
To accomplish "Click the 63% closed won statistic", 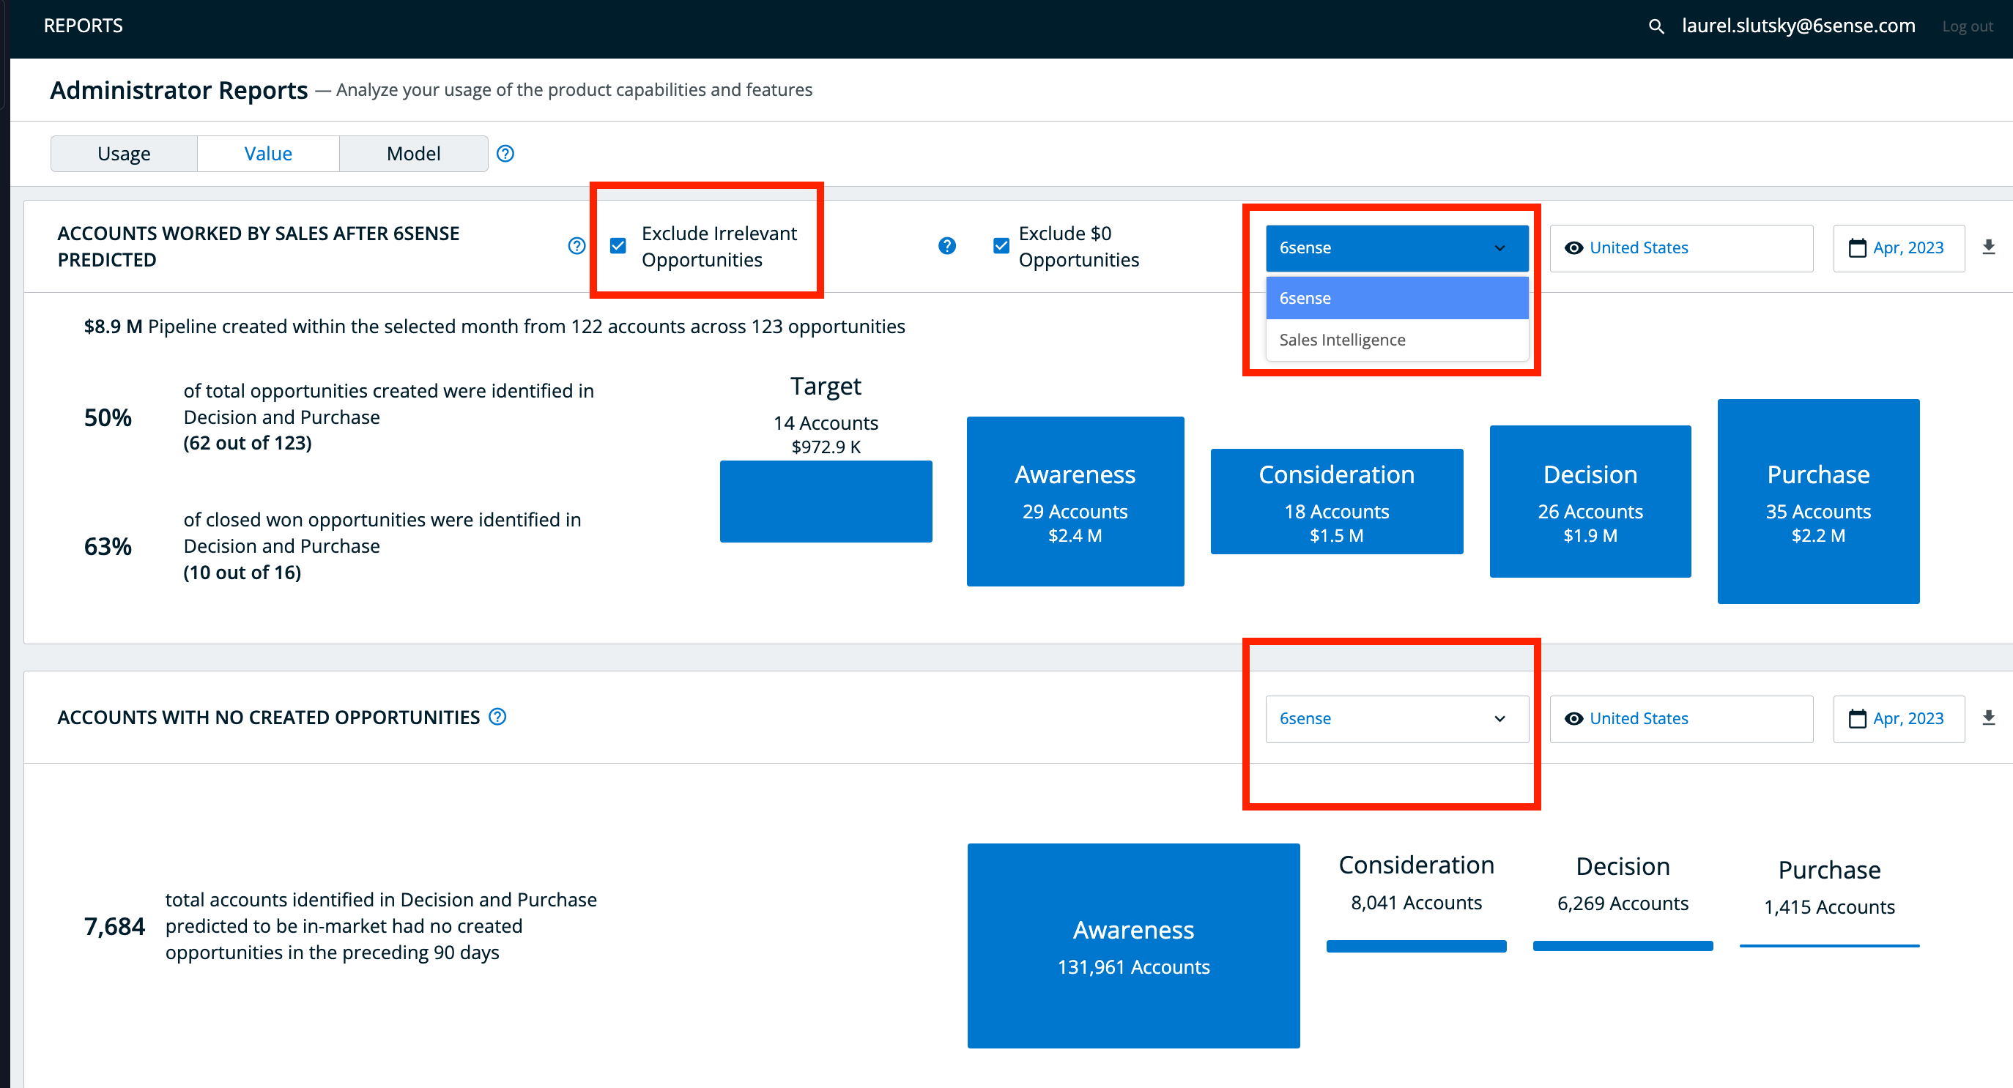I will (x=108, y=547).
